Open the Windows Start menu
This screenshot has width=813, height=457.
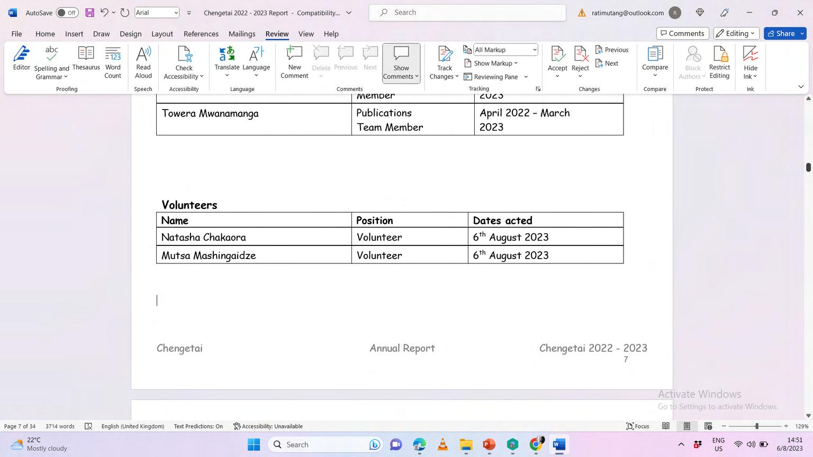pyautogui.click(x=254, y=445)
